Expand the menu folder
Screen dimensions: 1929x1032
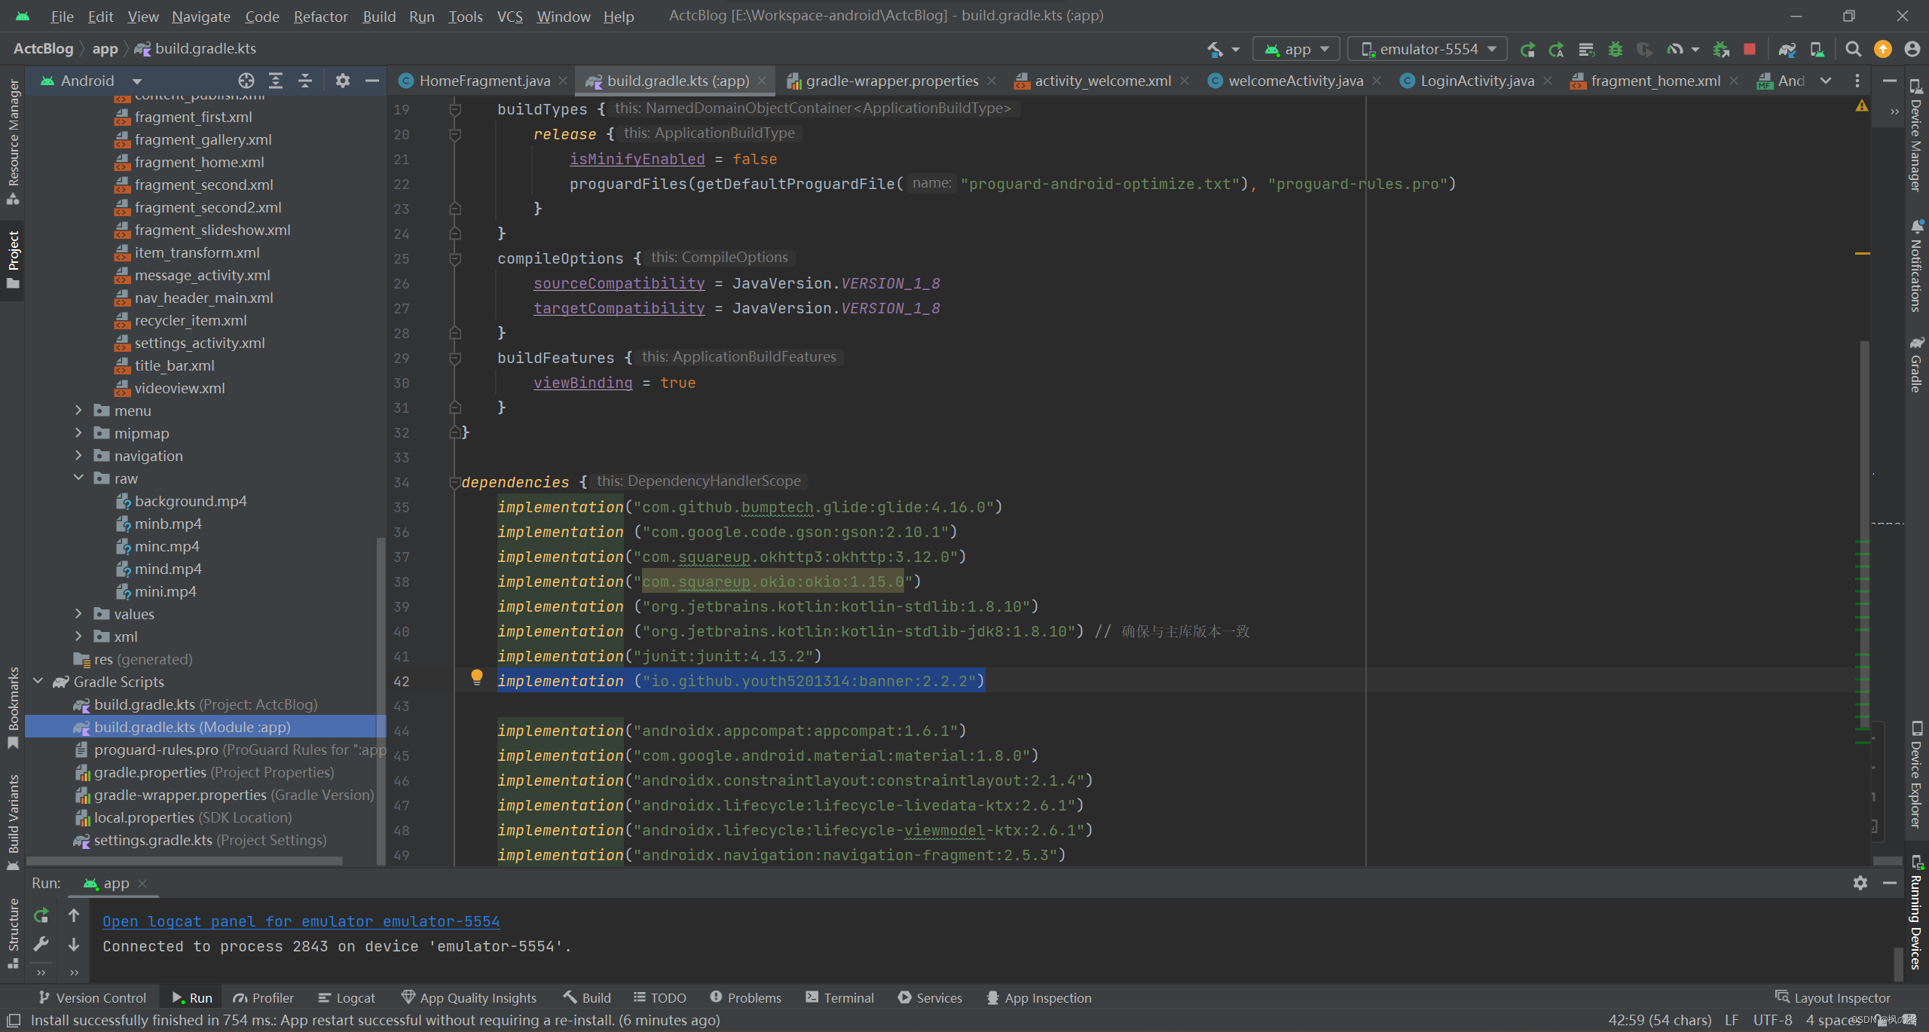[x=78, y=411]
